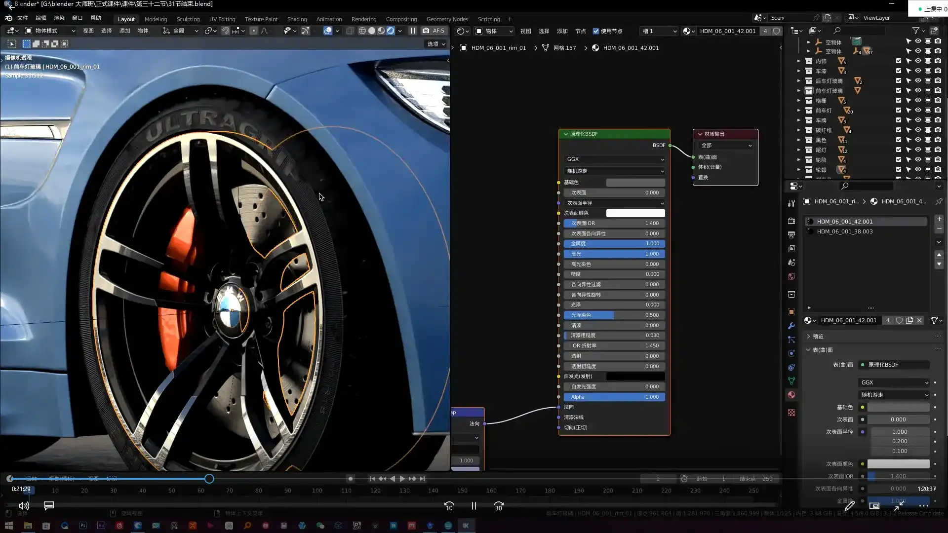Viewport: 948px width, 533px height.
Task: Expand the 前车灯 collection in outliner
Action: [x=798, y=111]
